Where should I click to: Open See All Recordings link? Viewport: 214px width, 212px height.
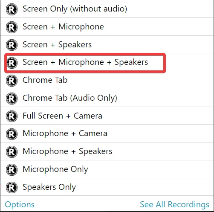[174, 205]
